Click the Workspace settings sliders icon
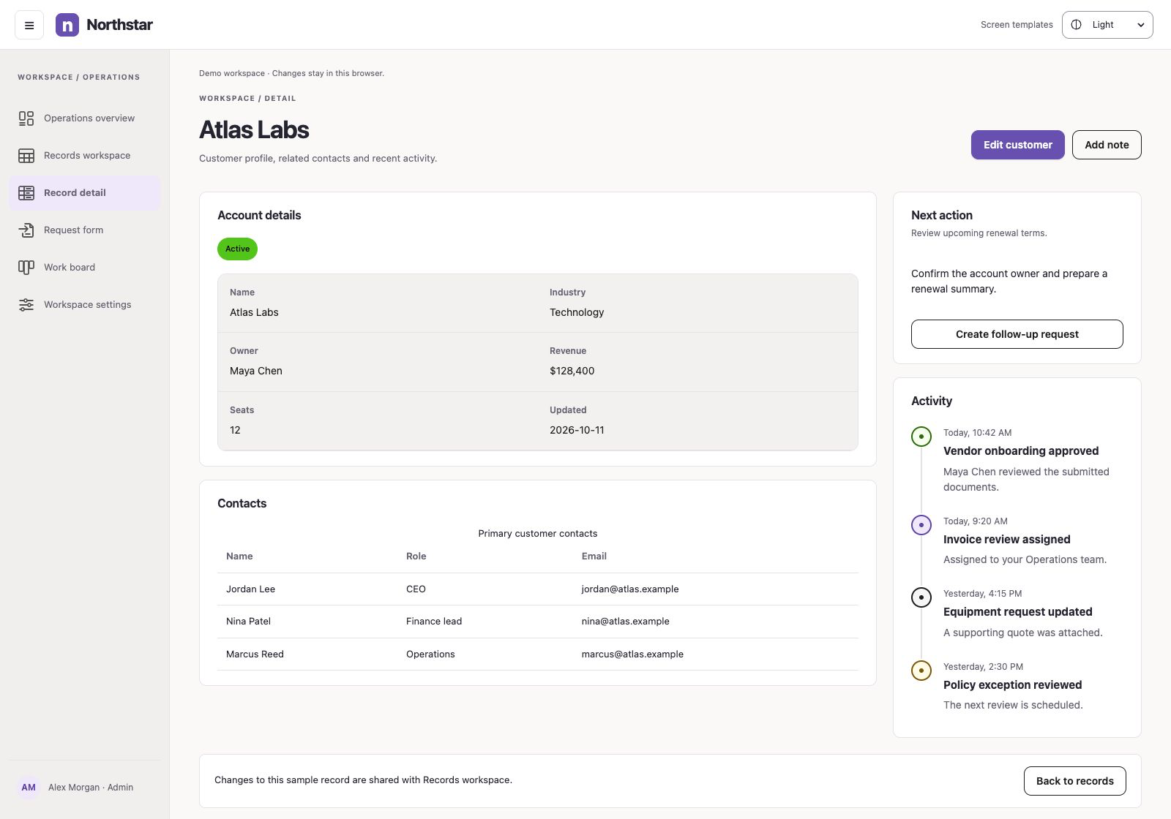The image size is (1171, 819). tap(26, 305)
